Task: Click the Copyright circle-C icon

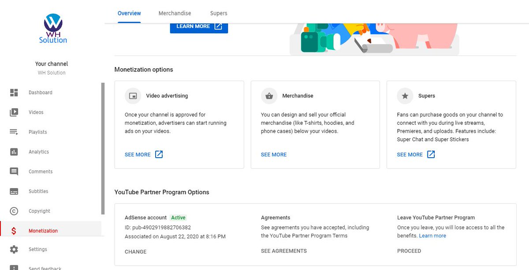Action: (x=14, y=211)
